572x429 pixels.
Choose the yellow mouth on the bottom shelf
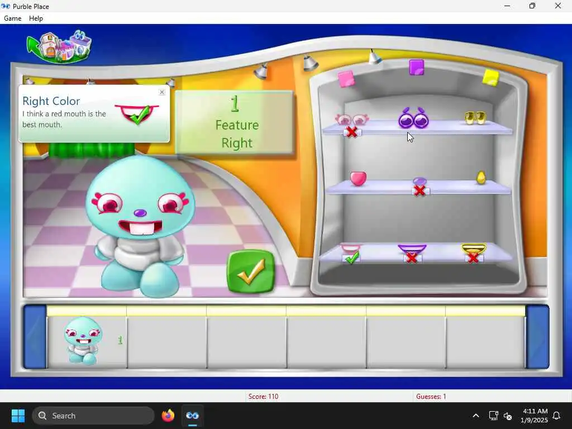click(x=474, y=249)
